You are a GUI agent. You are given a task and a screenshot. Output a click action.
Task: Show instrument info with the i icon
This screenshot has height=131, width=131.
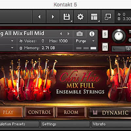[92, 34]
